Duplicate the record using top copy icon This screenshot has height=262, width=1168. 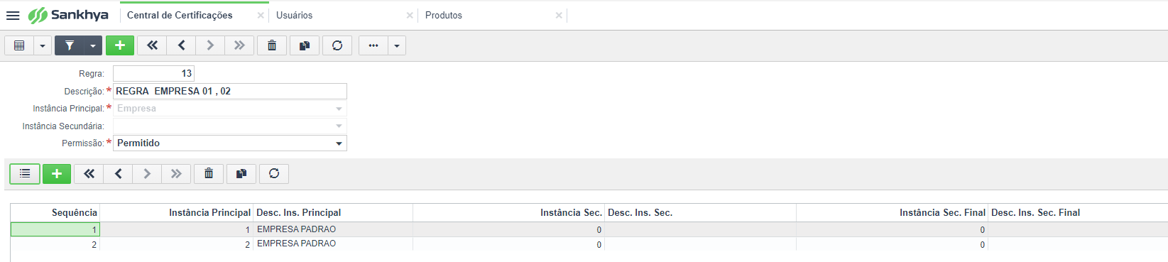(305, 45)
